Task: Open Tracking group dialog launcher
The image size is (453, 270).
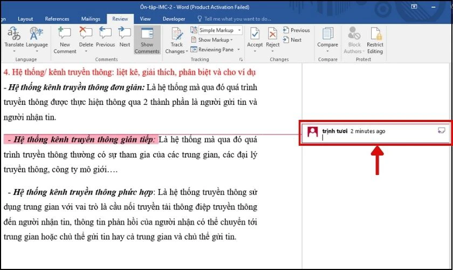Action: click(241, 59)
